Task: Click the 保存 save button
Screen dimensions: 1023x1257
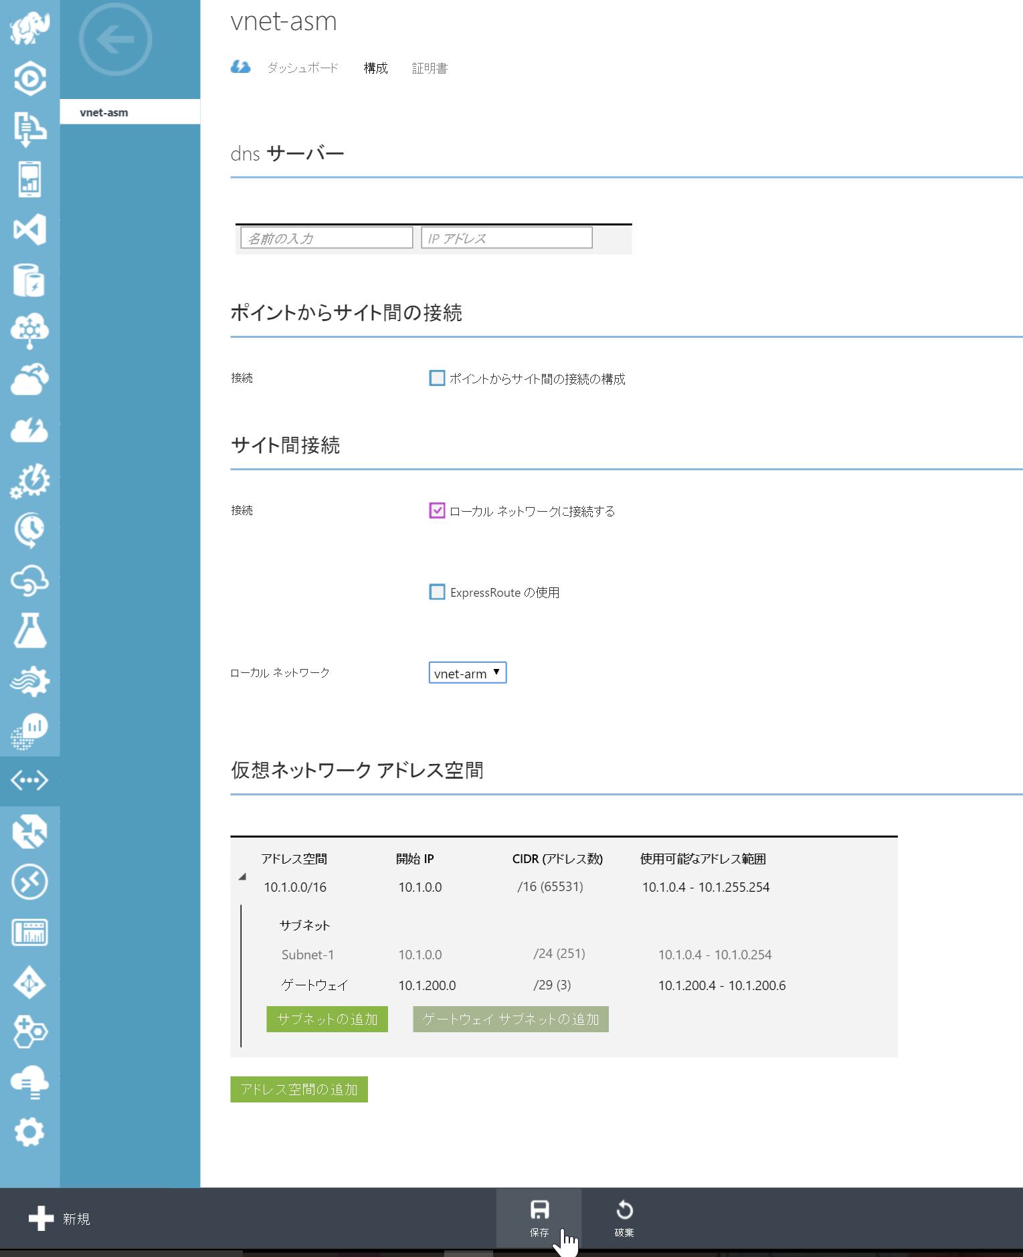Action: (x=539, y=1218)
